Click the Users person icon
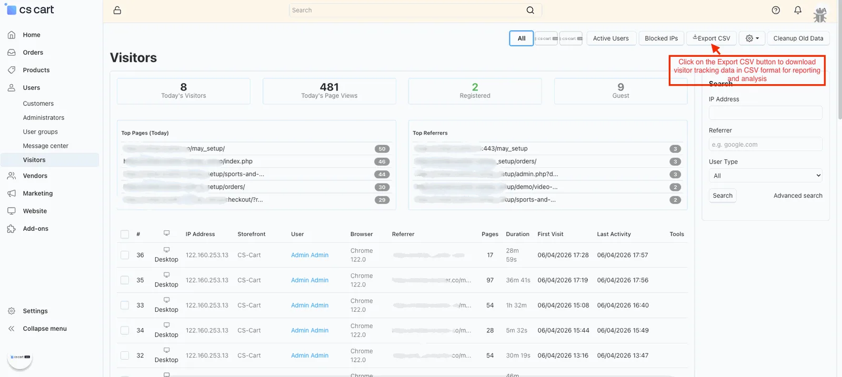The width and height of the screenshot is (842, 377). (12, 88)
